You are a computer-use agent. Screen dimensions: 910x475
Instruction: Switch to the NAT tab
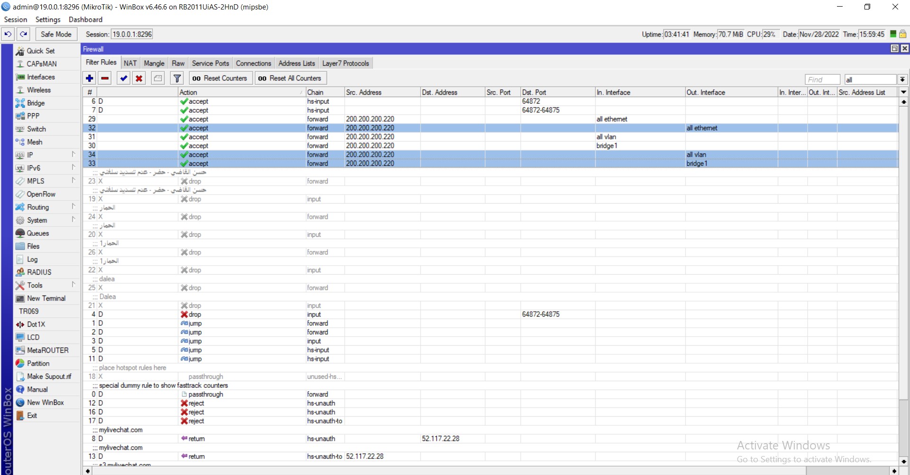pos(130,63)
